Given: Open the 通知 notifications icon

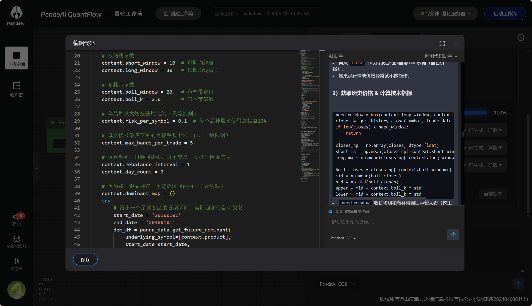Looking at the screenshot, I should click(17, 219).
